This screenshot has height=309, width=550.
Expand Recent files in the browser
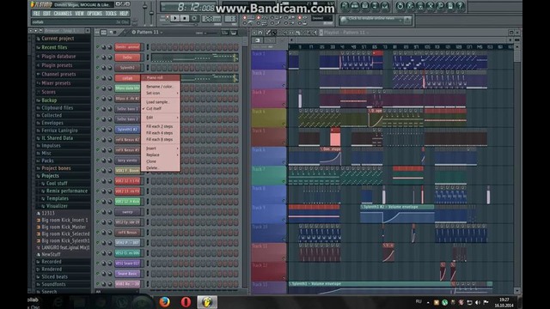coord(54,47)
